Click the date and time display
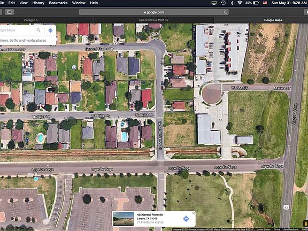 click(x=289, y=3)
